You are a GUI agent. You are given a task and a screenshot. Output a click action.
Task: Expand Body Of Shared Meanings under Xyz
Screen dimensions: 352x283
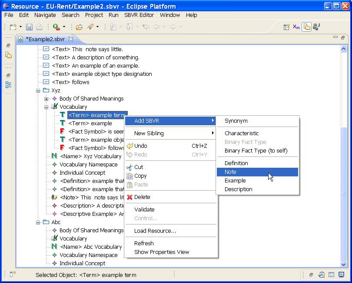(46, 99)
